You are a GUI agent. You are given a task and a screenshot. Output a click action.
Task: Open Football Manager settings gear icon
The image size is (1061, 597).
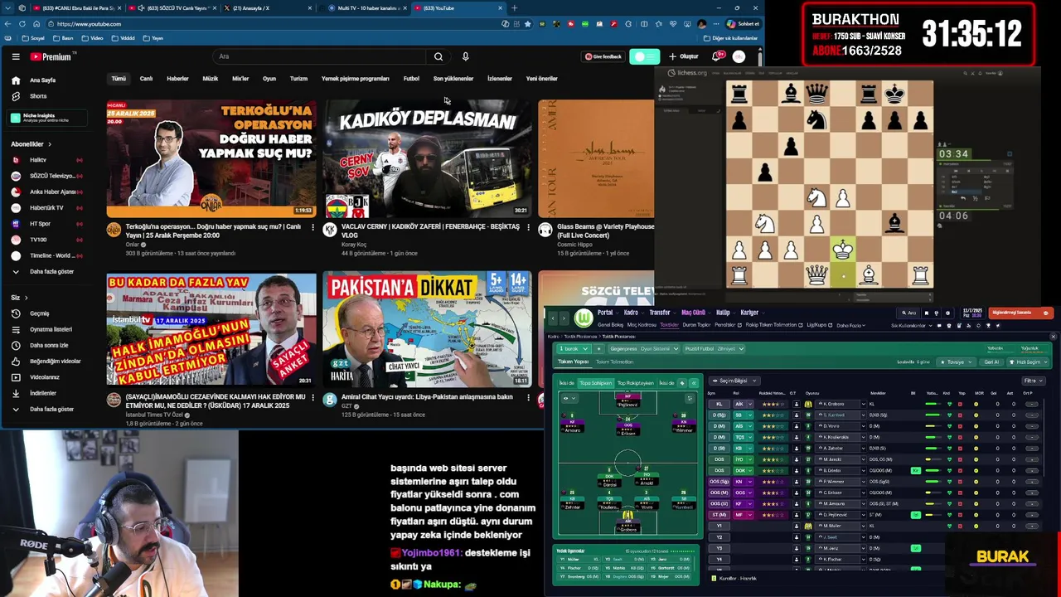coord(947,313)
